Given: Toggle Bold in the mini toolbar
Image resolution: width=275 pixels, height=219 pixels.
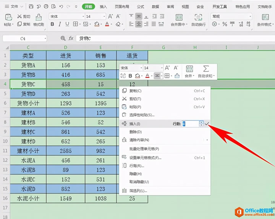Looking at the screenshot, I should (x=130, y=76).
